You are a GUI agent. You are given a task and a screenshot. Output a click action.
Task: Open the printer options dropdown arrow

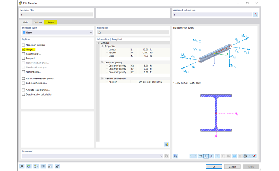tap(249, 156)
